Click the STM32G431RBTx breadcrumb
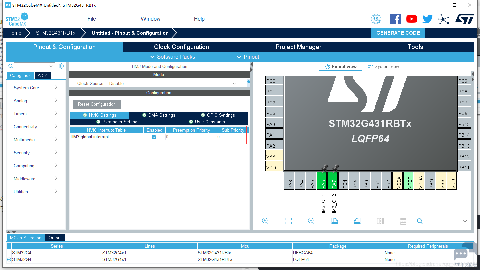The width and height of the screenshot is (480, 270). point(56,33)
